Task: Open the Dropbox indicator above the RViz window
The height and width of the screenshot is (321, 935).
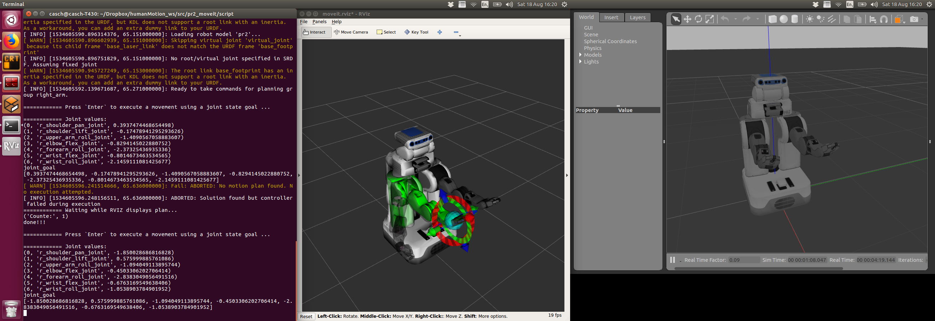Action: coord(450,4)
